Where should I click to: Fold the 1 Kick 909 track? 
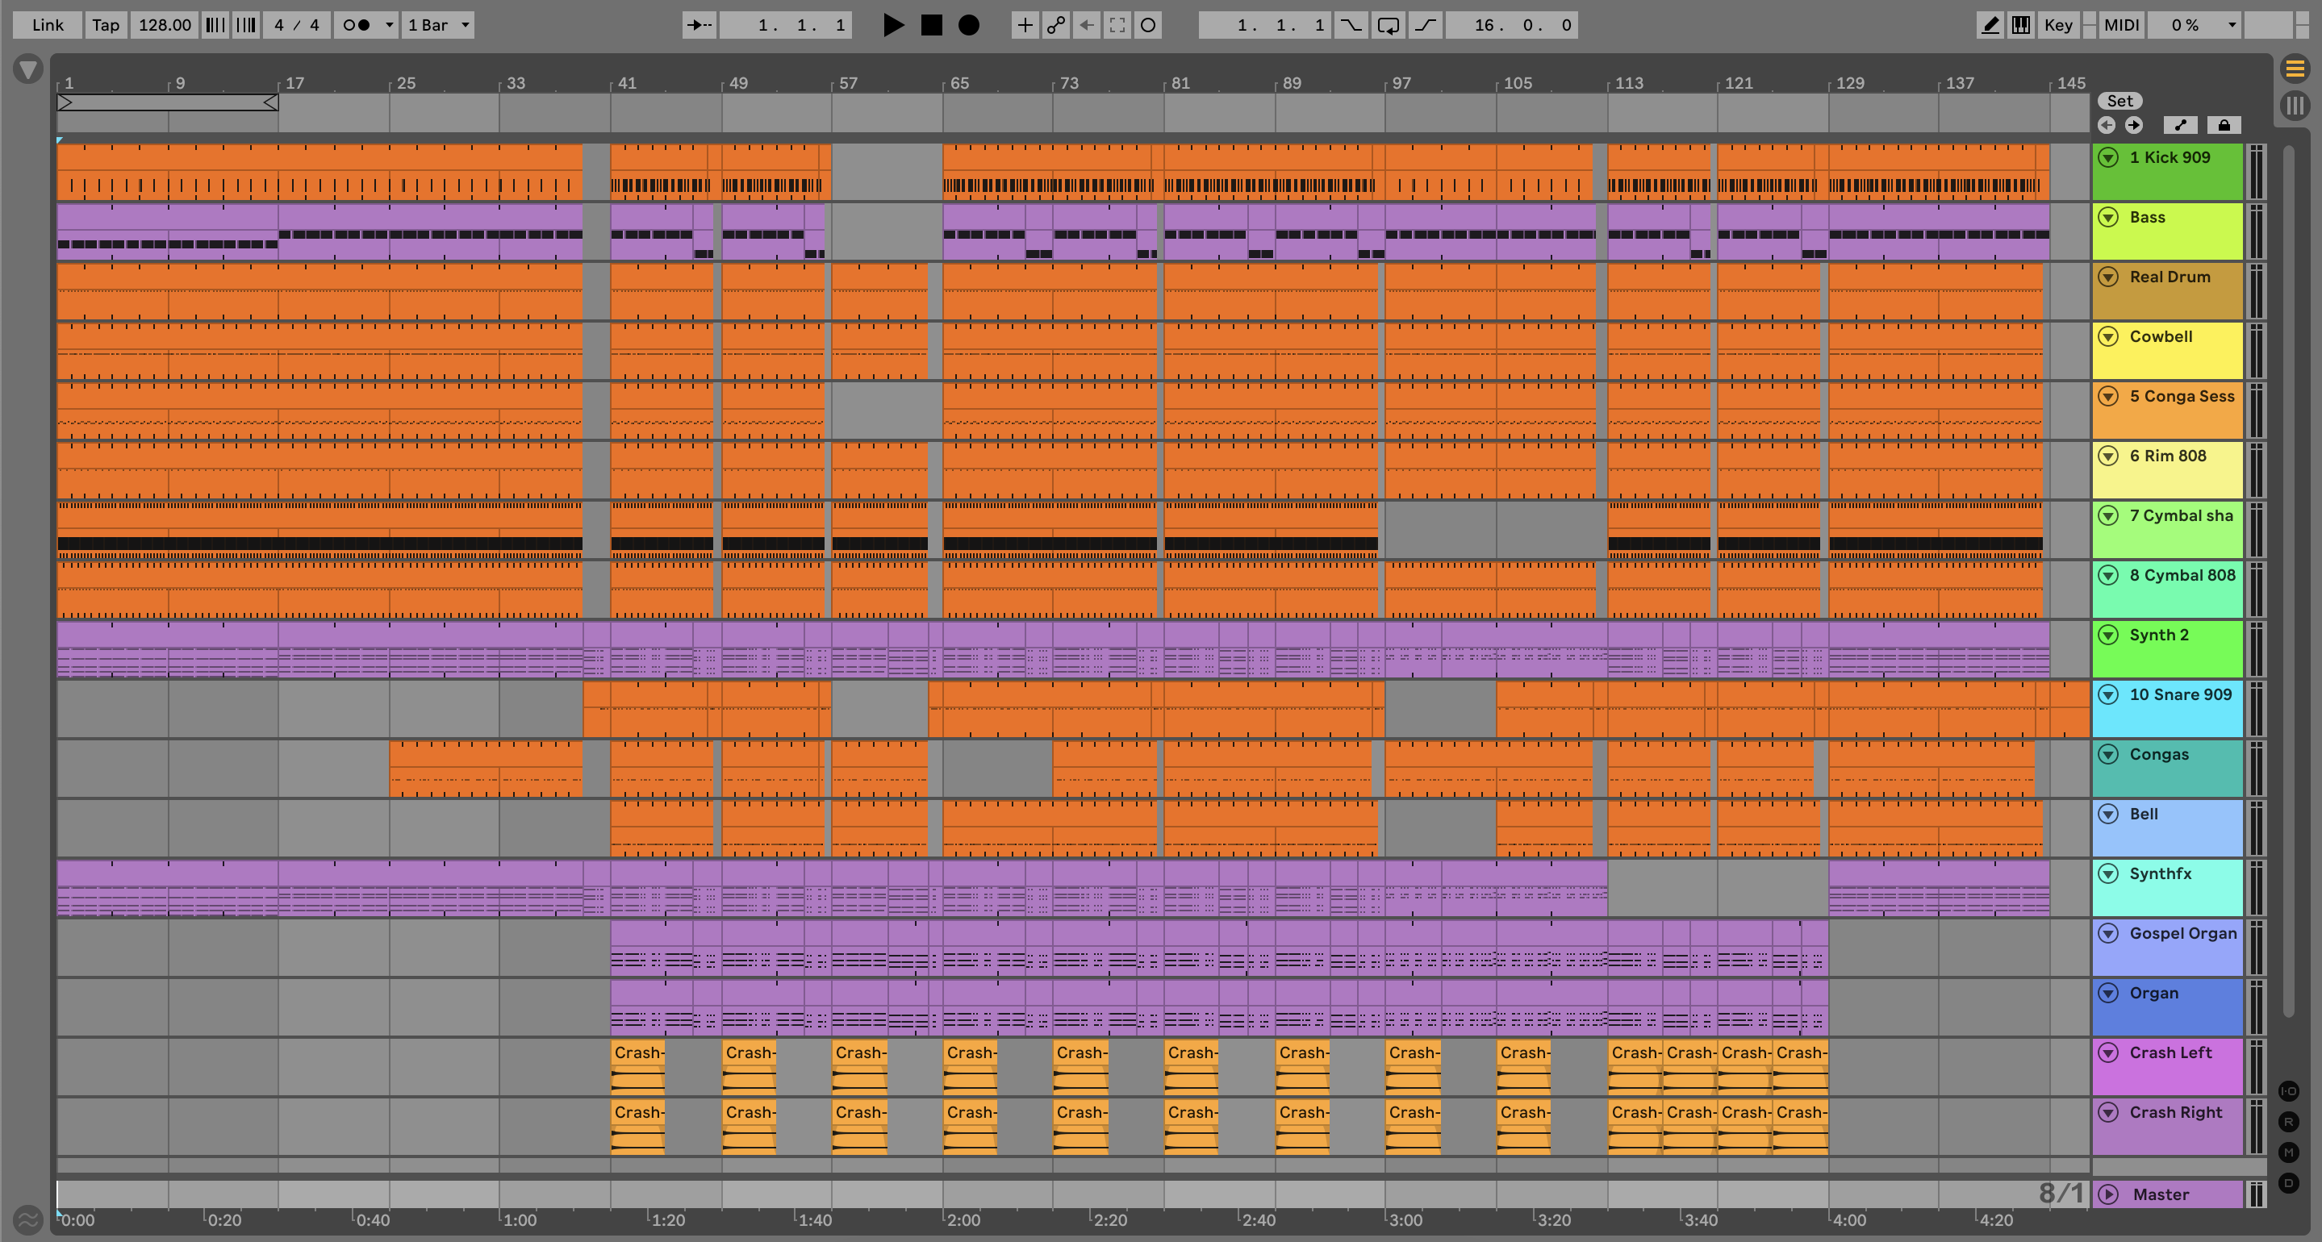coord(2107,158)
